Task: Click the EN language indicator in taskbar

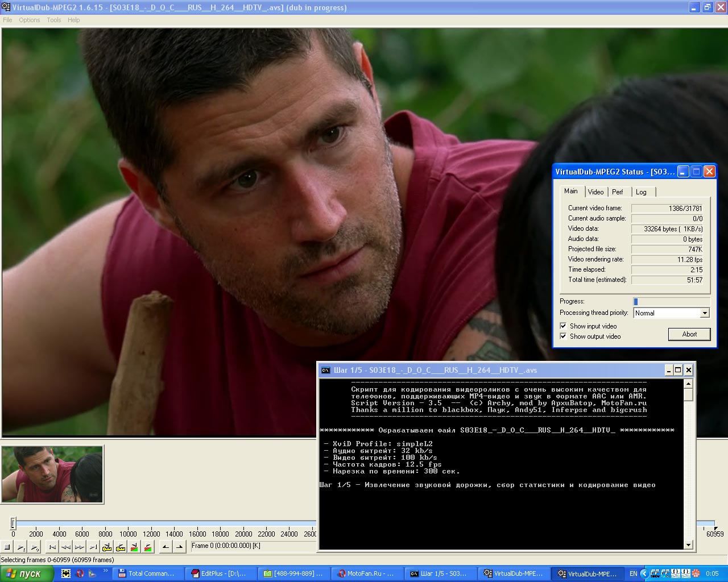Action: tap(633, 573)
